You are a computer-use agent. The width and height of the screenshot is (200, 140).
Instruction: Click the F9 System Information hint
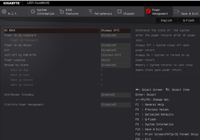(155, 124)
